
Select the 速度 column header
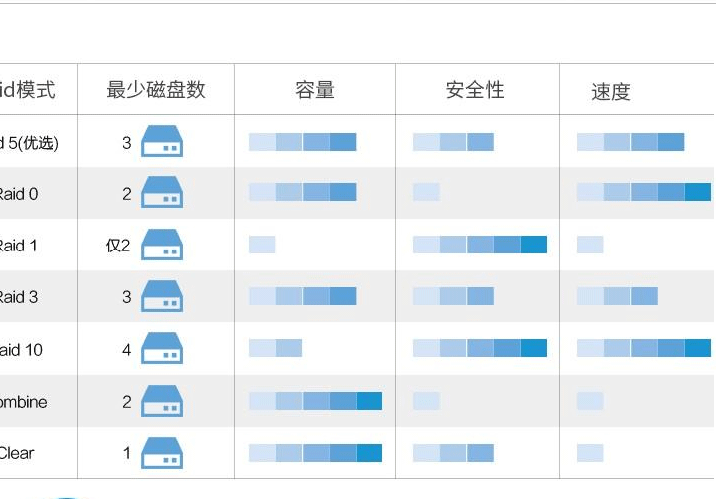coord(611,91)
